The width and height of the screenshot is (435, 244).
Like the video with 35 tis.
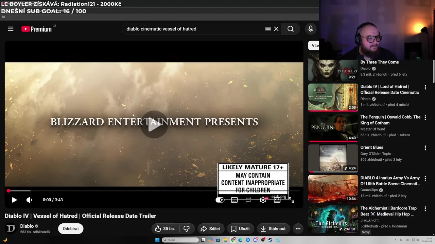point(165,229)
